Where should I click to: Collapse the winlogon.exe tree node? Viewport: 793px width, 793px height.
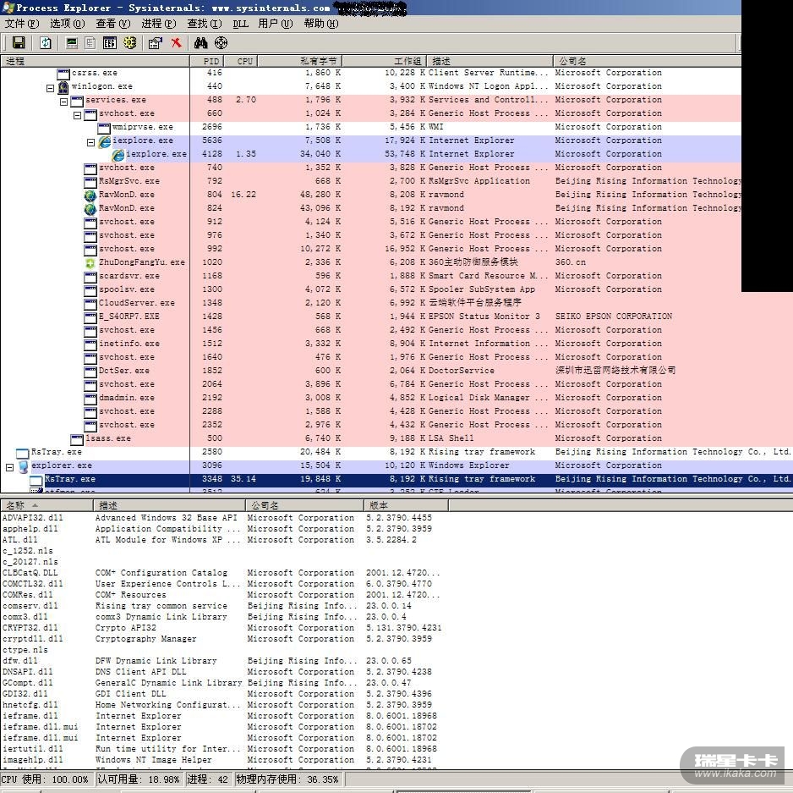50,88
